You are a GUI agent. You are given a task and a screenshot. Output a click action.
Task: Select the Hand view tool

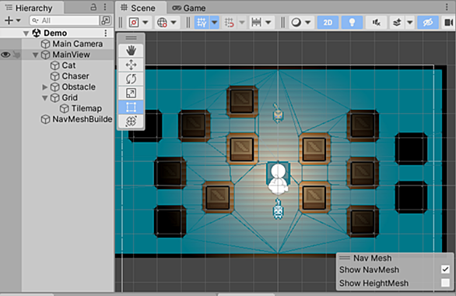click(x=131, y=51)
